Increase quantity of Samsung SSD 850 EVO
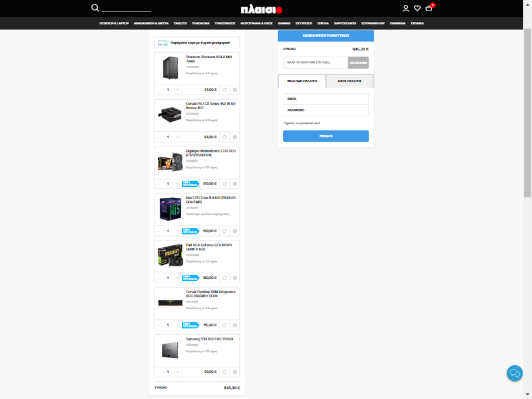532x399 pixels. (177, 372)
